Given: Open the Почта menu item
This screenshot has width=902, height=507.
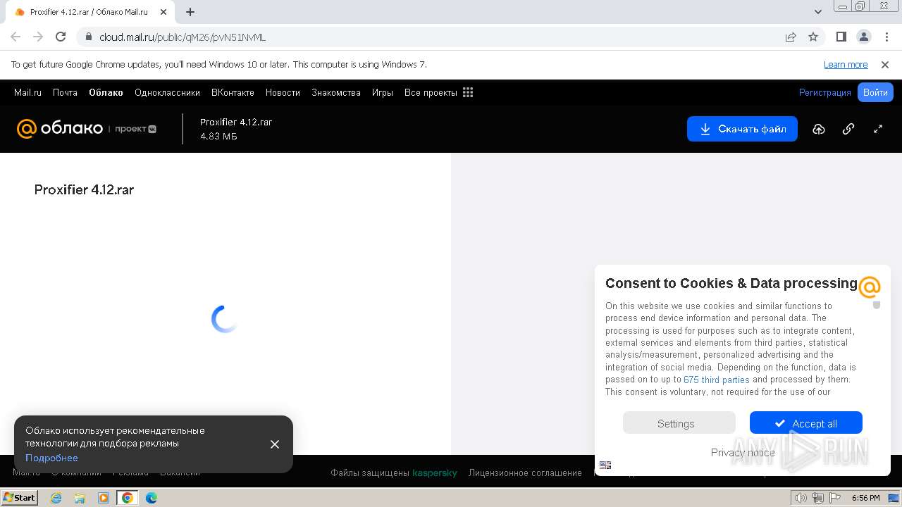Looking at the screenshot, I should 65,92.
